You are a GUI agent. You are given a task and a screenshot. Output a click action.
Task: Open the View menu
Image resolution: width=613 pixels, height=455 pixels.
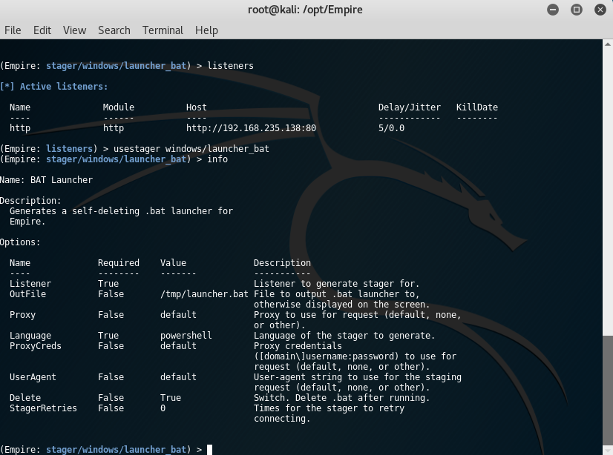[74, 30]
